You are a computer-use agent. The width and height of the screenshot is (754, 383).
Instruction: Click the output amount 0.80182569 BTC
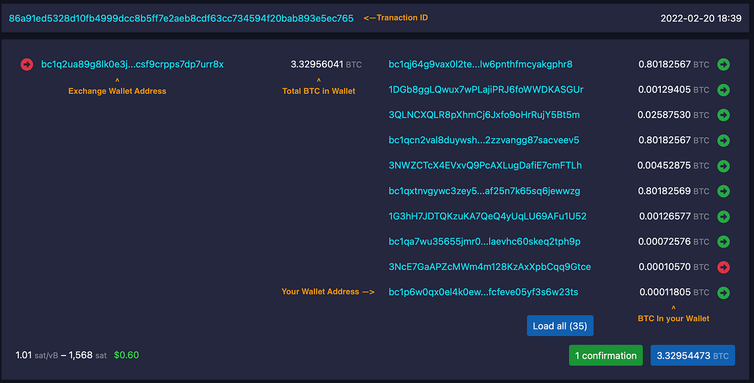click(x=674, y=191)
